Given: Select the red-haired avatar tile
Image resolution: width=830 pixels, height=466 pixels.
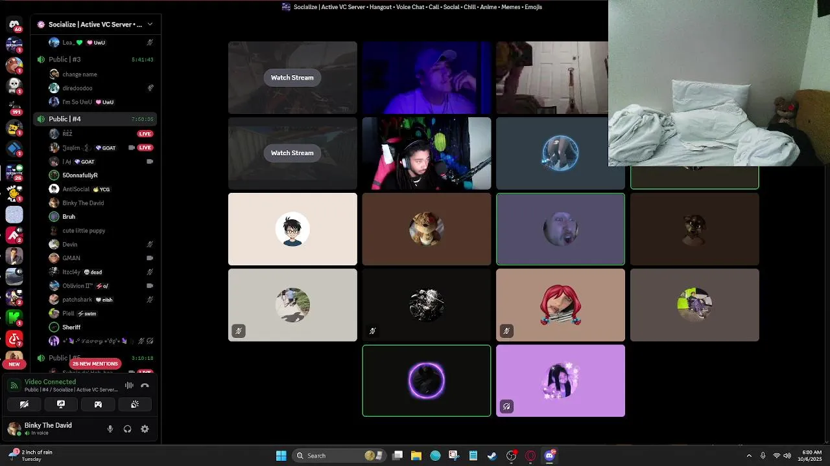Looking at the screenshot, I should click(560, 305).
